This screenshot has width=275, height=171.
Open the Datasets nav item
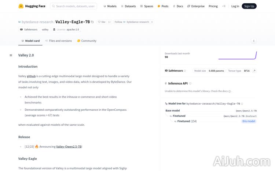click(128, 6)
